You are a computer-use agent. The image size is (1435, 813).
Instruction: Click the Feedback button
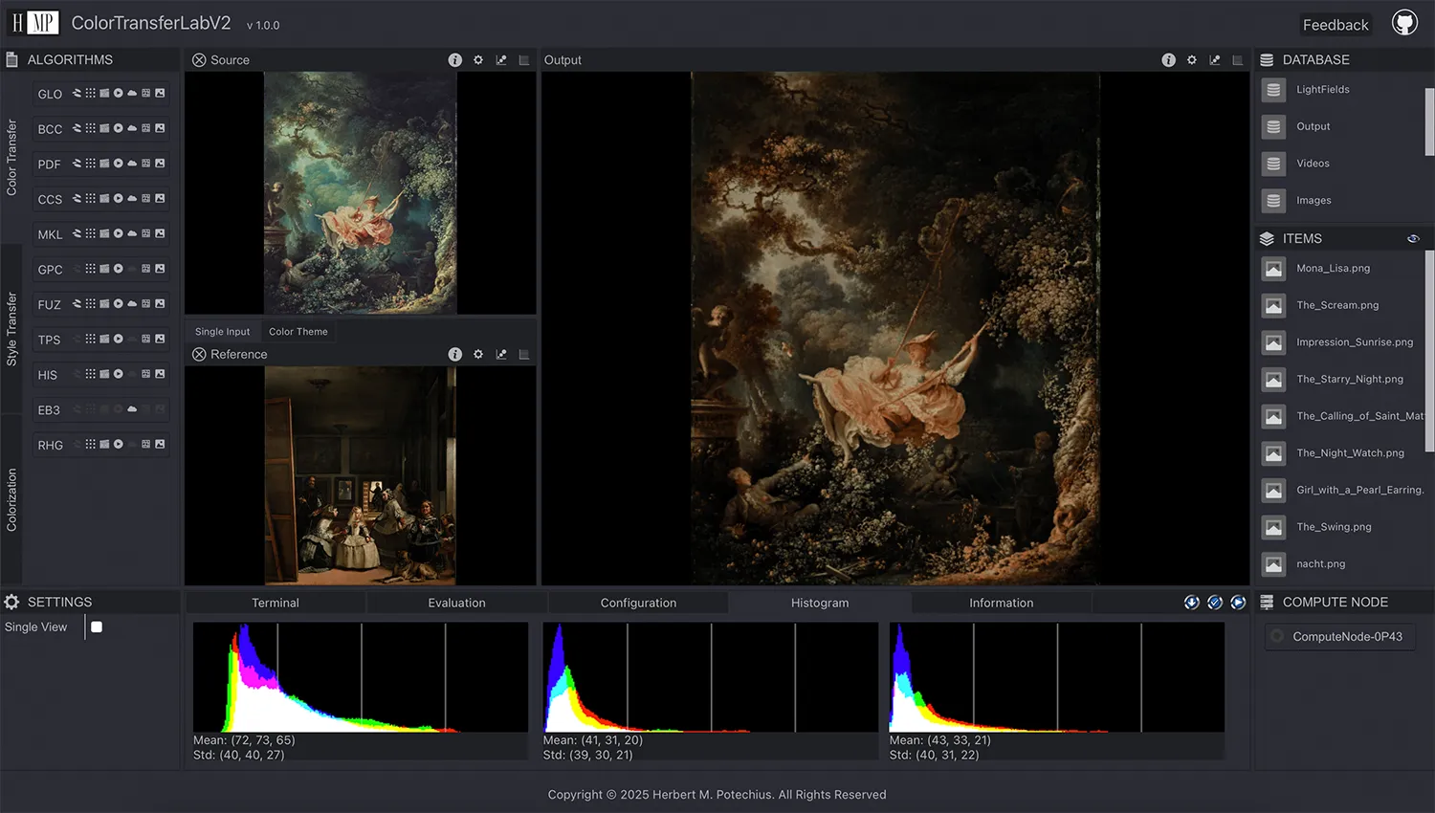pos(1336,25)
